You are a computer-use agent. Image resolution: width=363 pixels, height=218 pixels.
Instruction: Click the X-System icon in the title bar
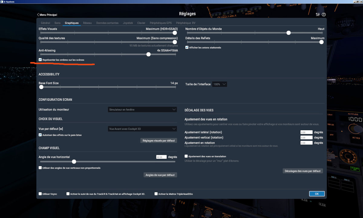[x=2, y=1]
